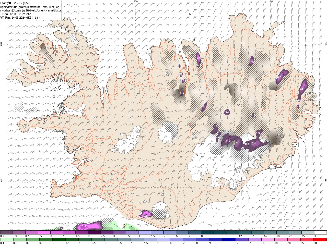327x245 pixels.
Task: Pick upper legend swatch between 9 and 10
Action: coord(220,232)
